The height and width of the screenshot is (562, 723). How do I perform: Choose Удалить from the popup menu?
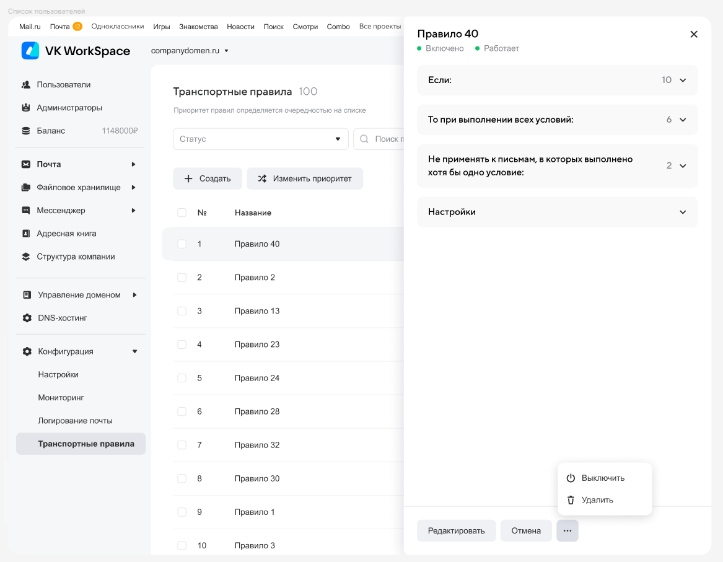coord(597,500)
